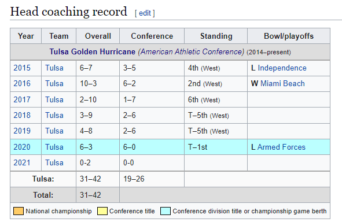
Task: Open the 2015 season year link
Action: (x=22, y=68)
